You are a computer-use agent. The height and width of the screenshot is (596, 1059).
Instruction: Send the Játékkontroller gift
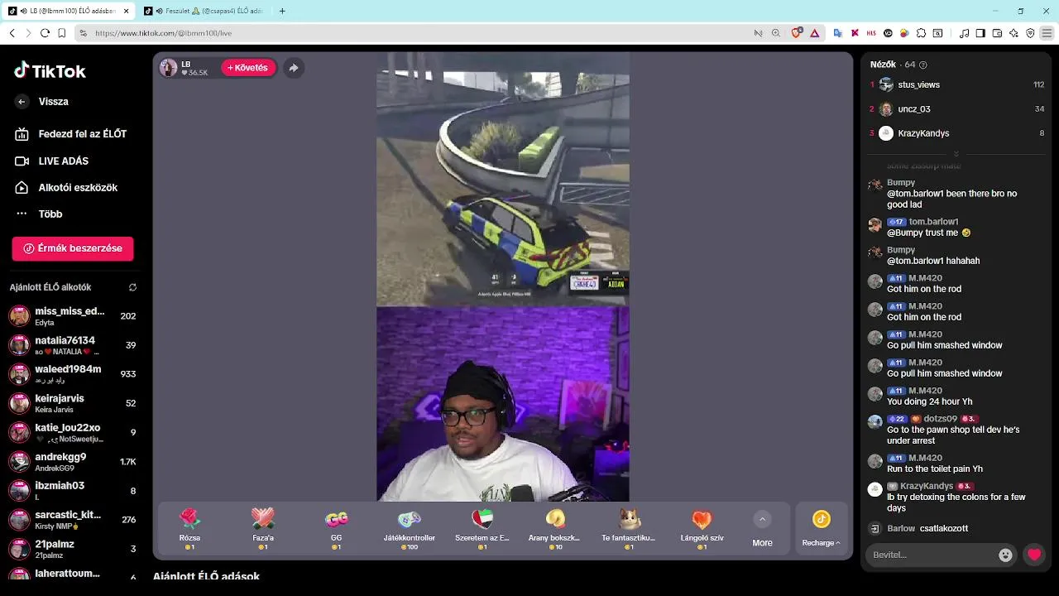(x=409, y=530)
